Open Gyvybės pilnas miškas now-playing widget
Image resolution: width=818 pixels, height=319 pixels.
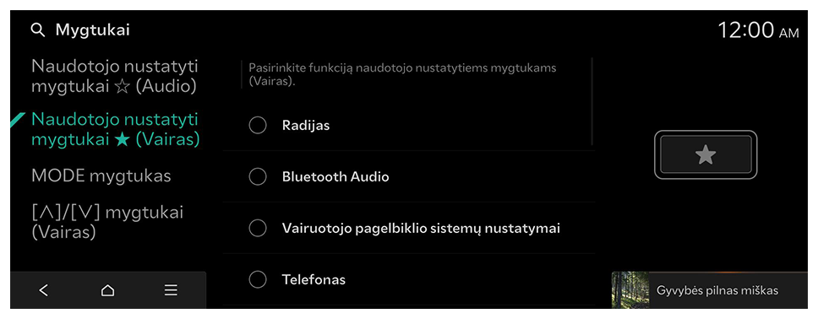(710, 290)
